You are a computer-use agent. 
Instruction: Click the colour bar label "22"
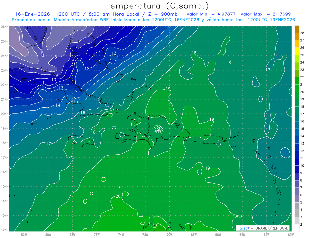302,77
